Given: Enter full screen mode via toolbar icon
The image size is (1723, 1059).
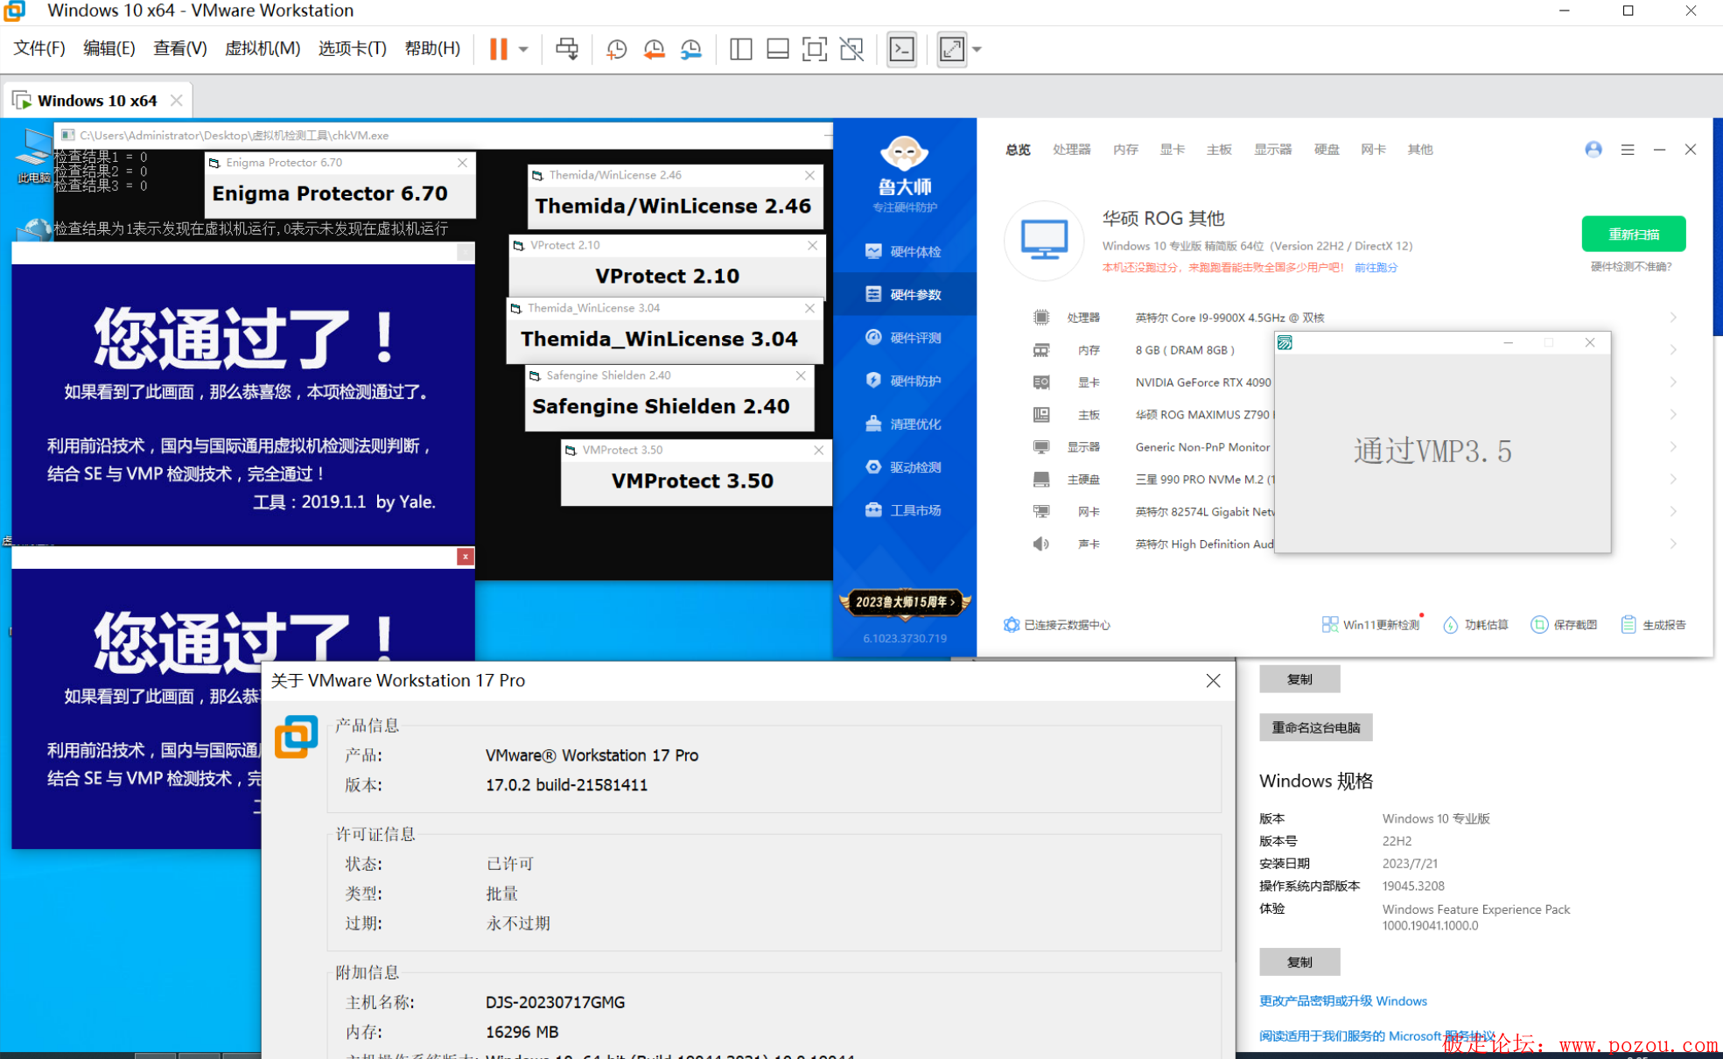Looking at the screenshot, I should (814, 49).
